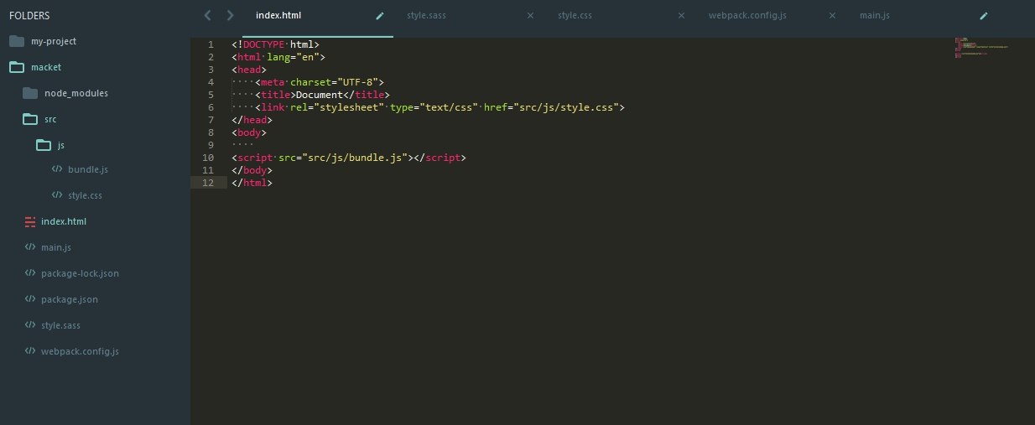Click the pencil icon on main.js tab

point(983,15)
